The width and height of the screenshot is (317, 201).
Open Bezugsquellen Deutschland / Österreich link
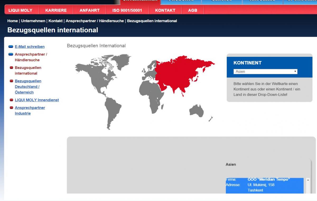(x=28, y=87)
